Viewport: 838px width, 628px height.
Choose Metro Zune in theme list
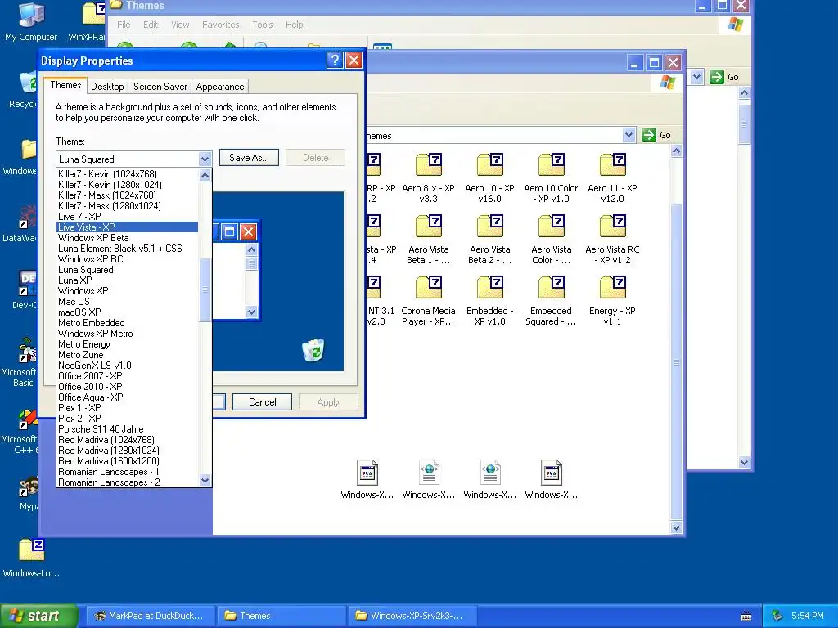(x=127, y=355)
